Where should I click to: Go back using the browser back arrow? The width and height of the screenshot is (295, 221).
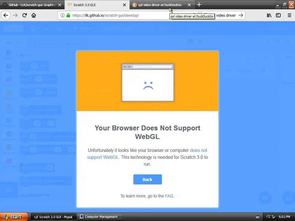click(x=6, y=15)
